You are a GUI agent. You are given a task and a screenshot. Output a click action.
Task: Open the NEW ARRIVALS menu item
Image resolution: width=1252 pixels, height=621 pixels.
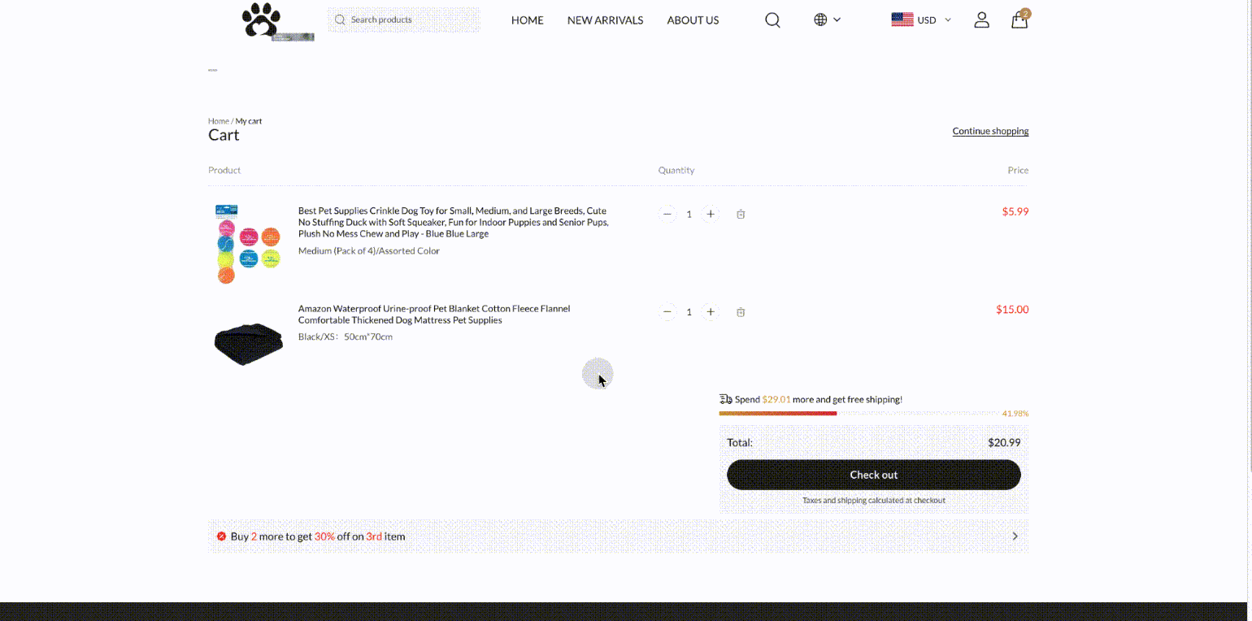(x=605, y=20)
